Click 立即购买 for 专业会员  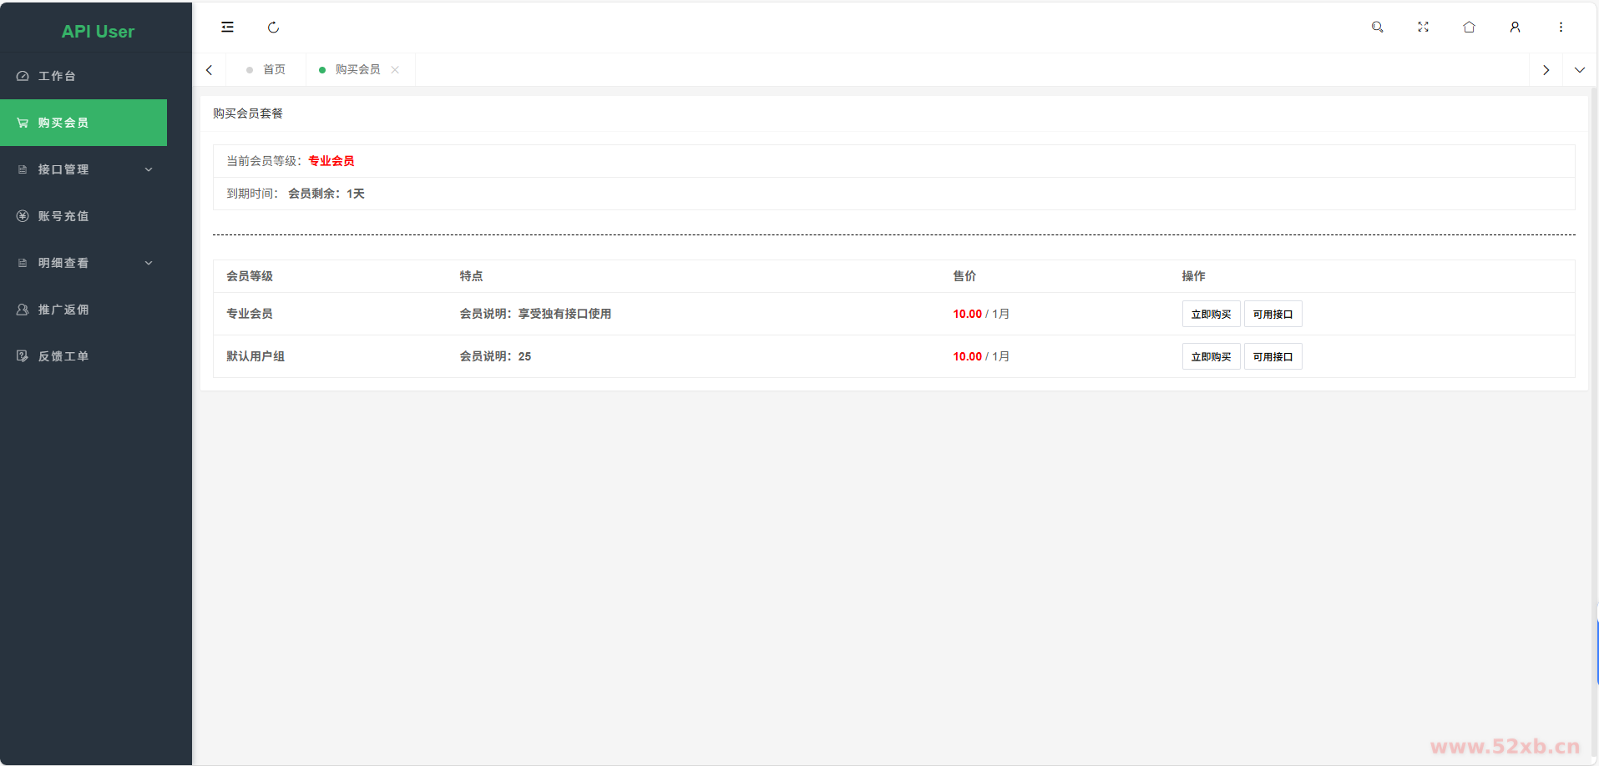click(1211, 315)
